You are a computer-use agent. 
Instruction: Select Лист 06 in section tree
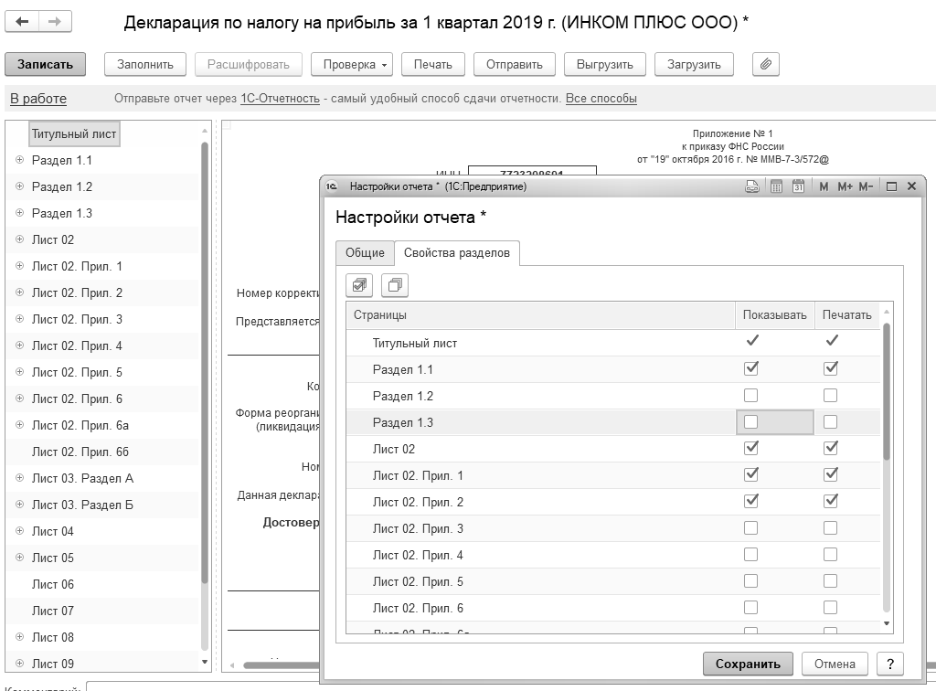(x=52, y=584)
